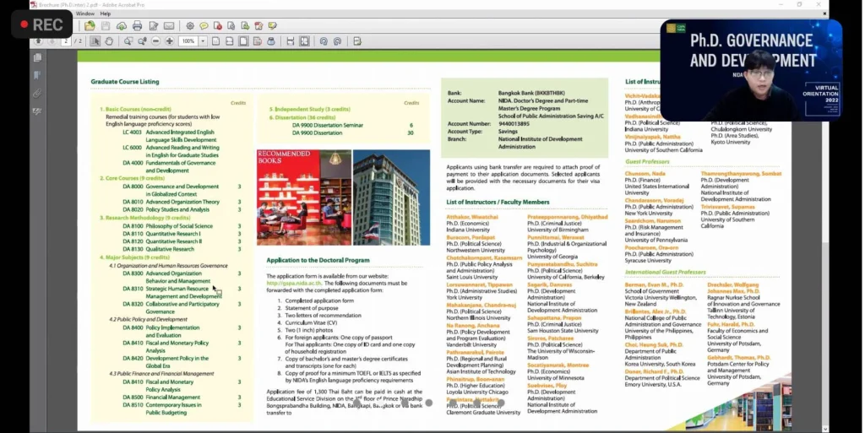865x433 pixels.
Task: Click the Graduate Course Listing heading
Action: 125,82
